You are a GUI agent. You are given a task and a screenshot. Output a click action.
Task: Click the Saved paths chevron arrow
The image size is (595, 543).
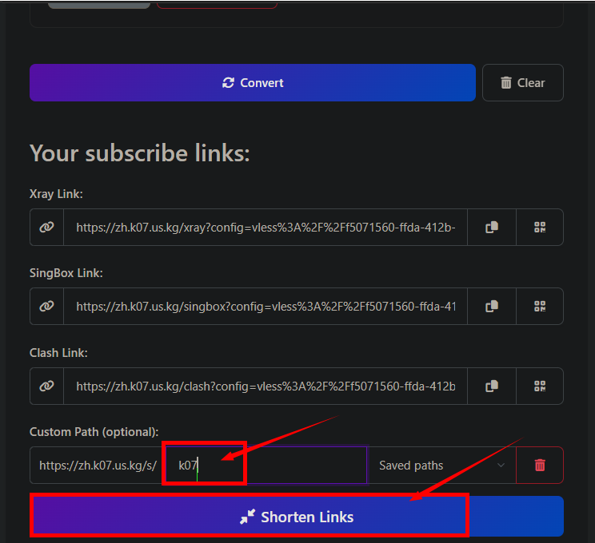pos(501,466)
